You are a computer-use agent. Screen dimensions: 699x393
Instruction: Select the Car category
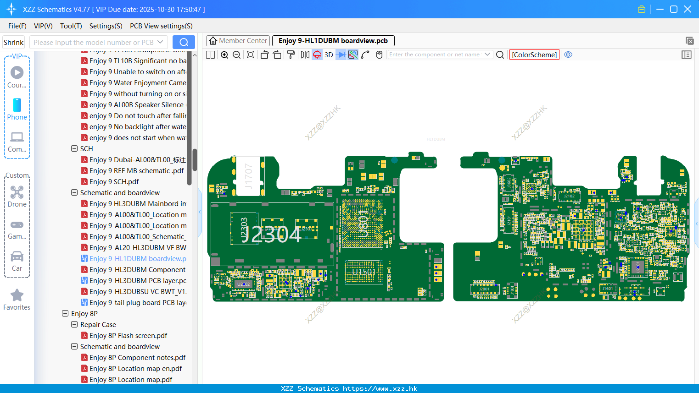click(17, 261)
